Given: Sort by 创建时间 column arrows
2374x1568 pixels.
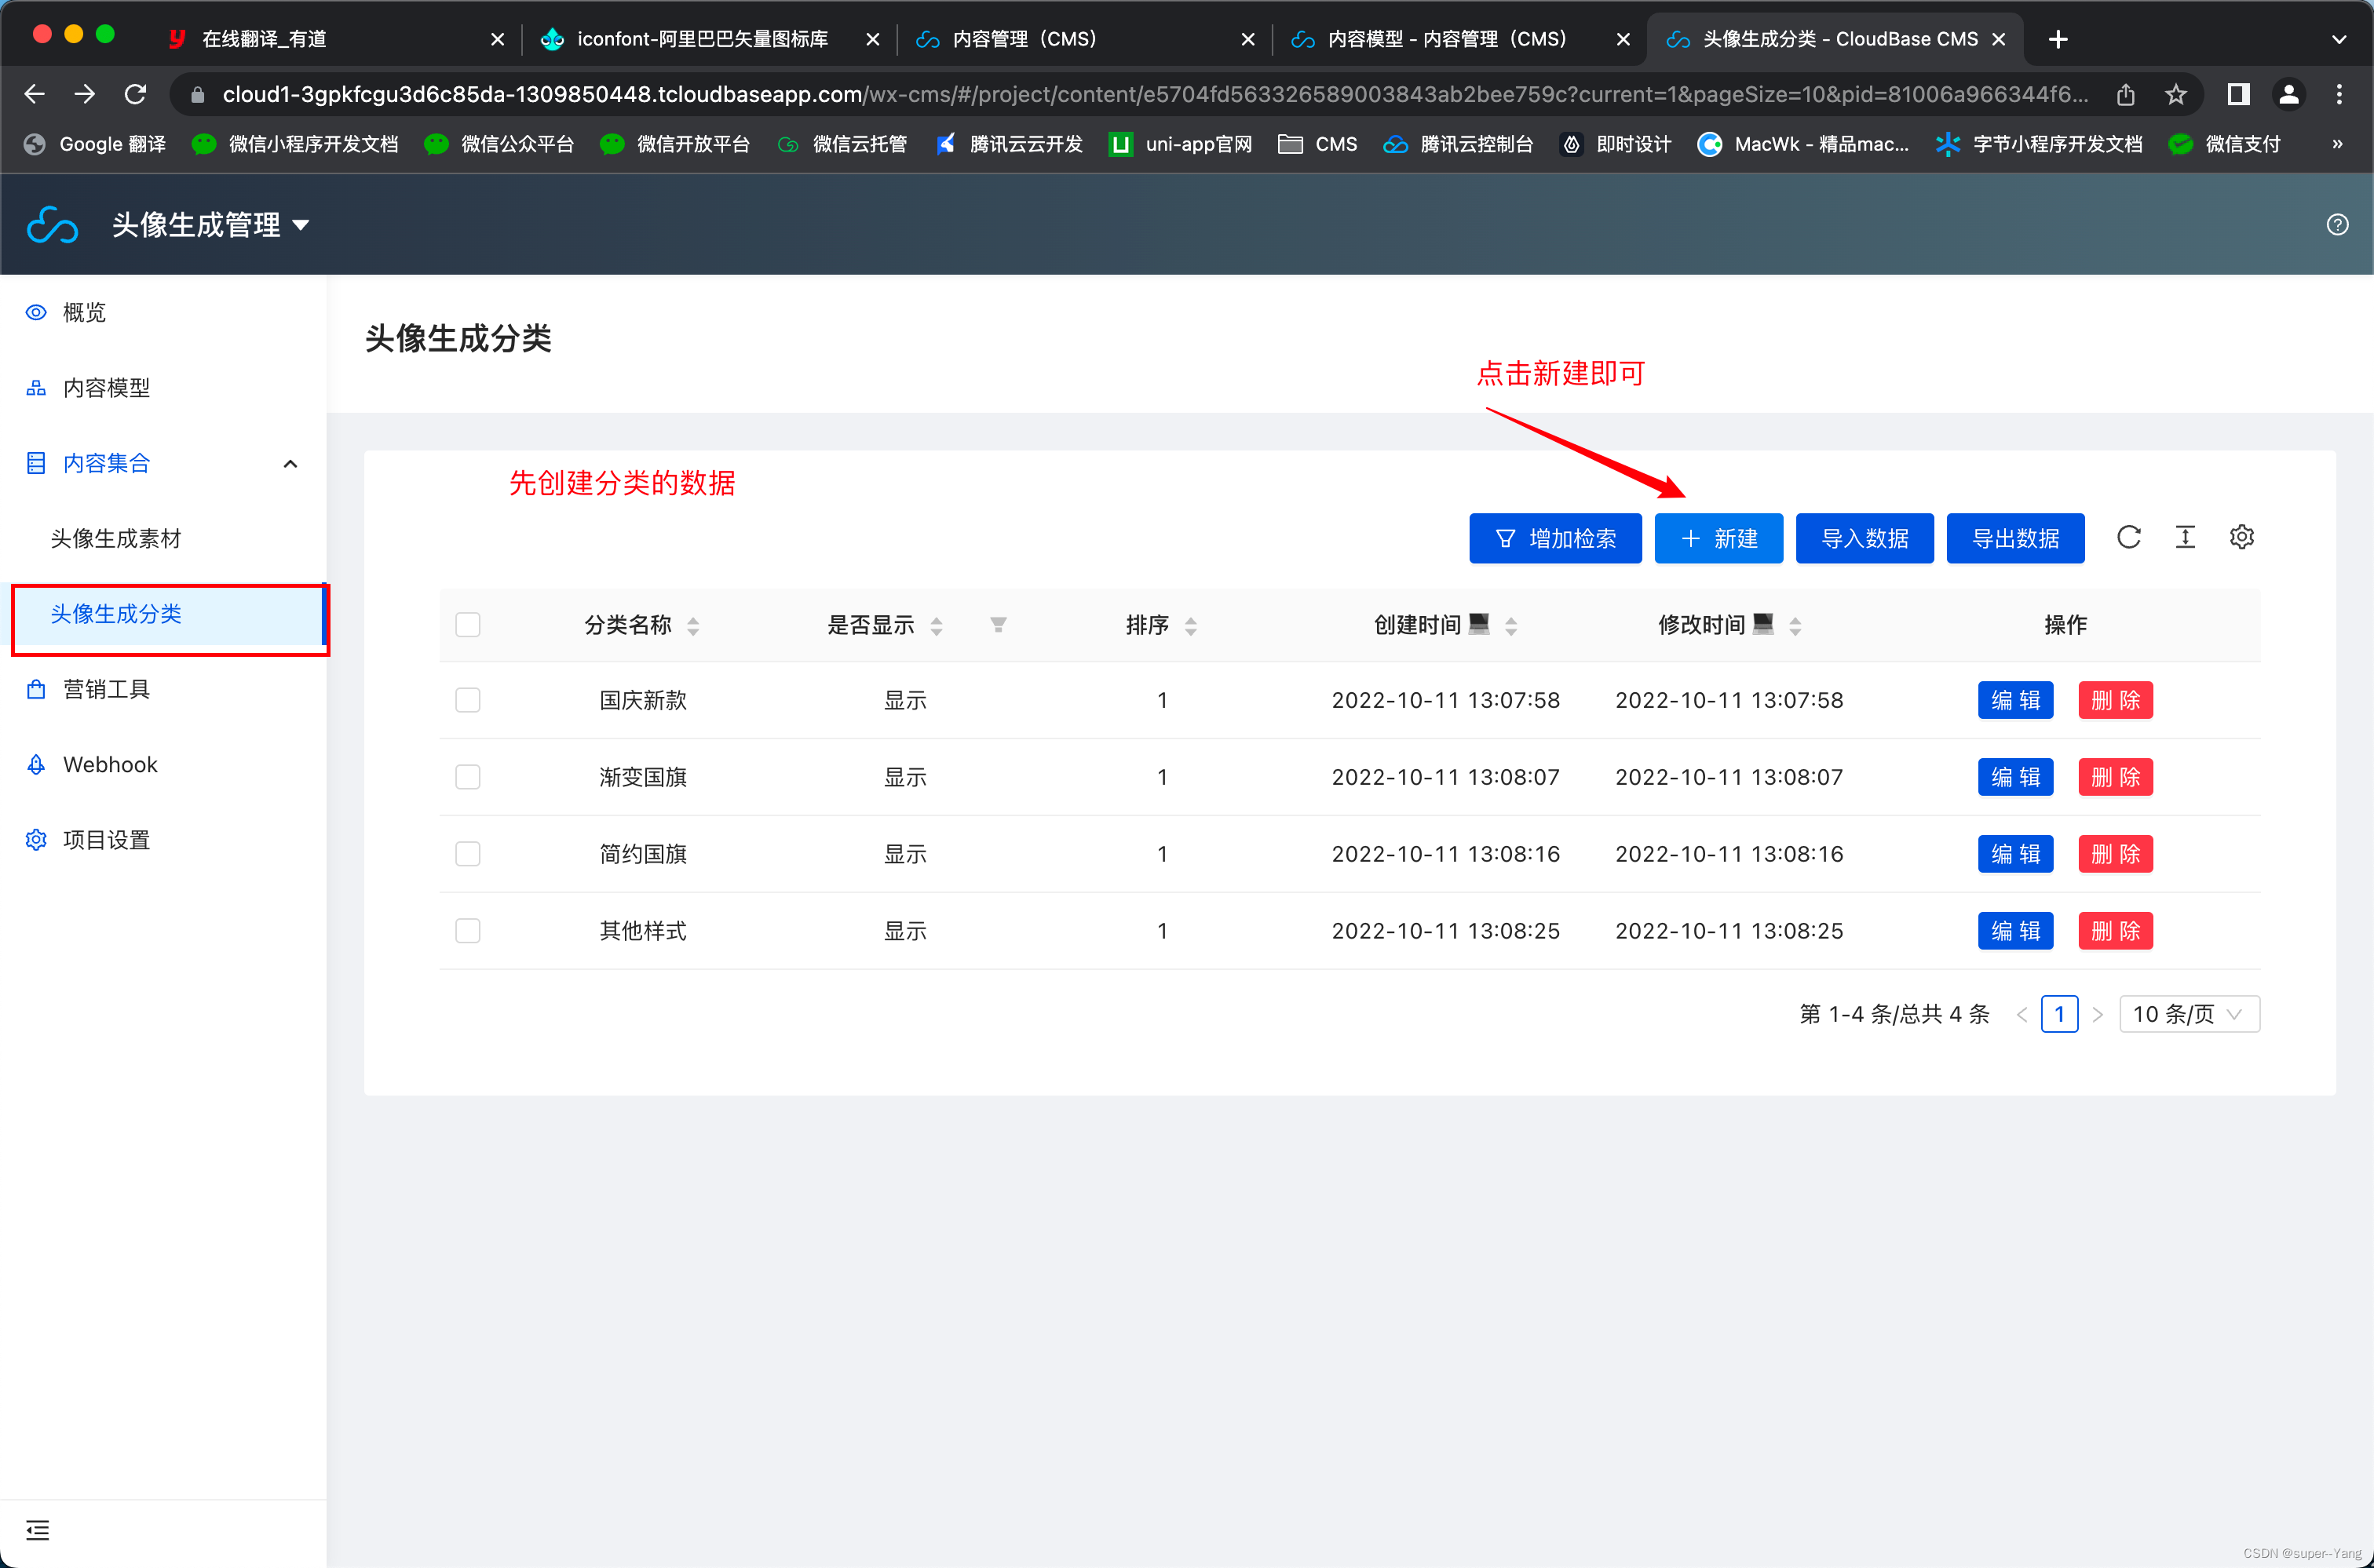Looking at the screenshot, I should point(1510,626).
